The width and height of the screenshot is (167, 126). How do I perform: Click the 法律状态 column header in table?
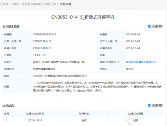84,114
